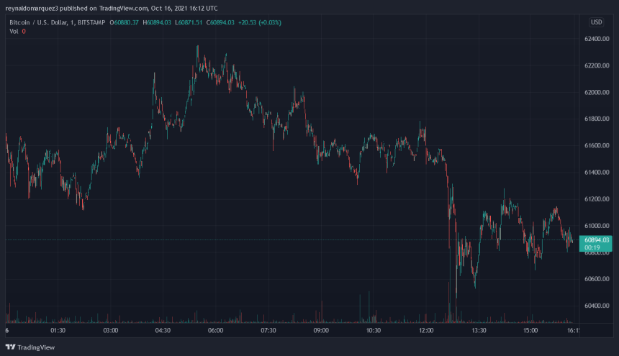Click the 60400.00 price axis label
The width and height of the screenshot is (619, 356).
point(597,306)
